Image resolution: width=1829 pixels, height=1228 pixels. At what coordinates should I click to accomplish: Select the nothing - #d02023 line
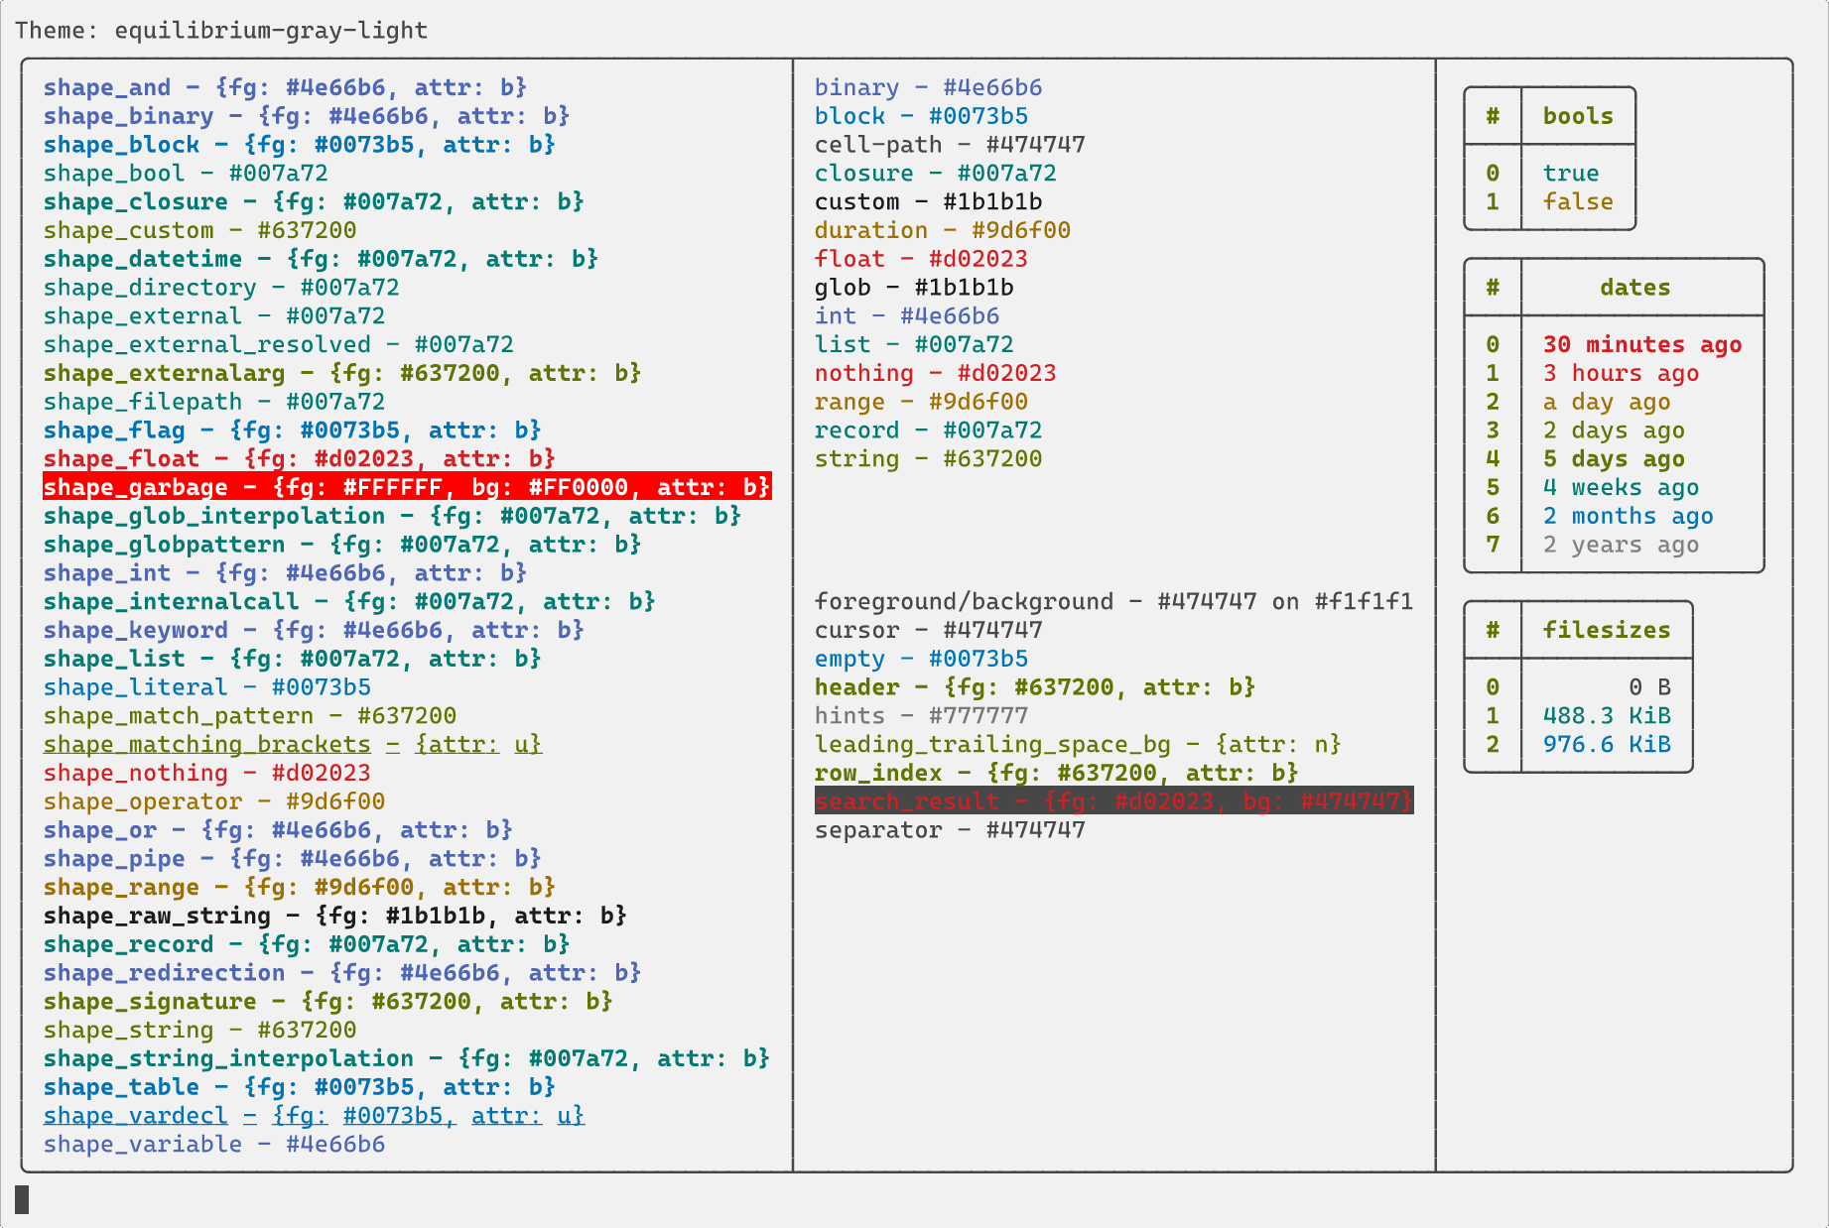click(936, 374)
